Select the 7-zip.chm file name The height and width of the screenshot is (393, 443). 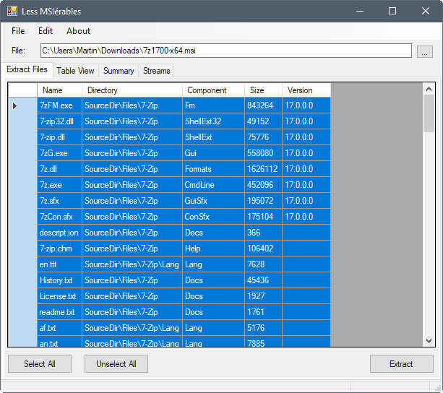coord(56,249)
